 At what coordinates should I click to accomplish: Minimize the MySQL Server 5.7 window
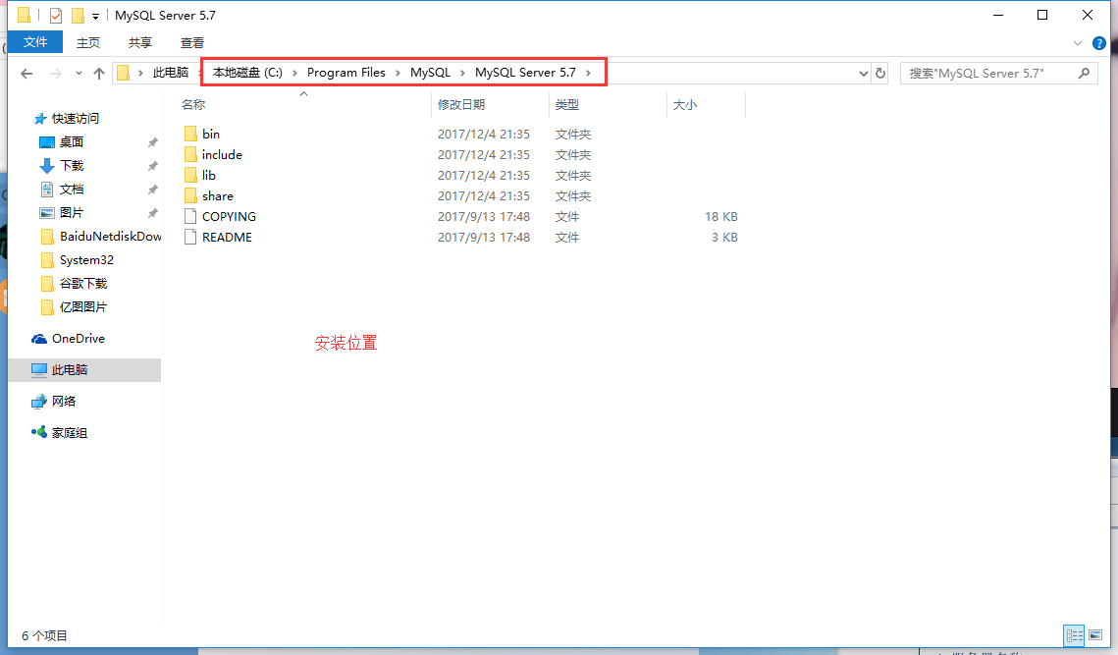click(x=998, y=15)
